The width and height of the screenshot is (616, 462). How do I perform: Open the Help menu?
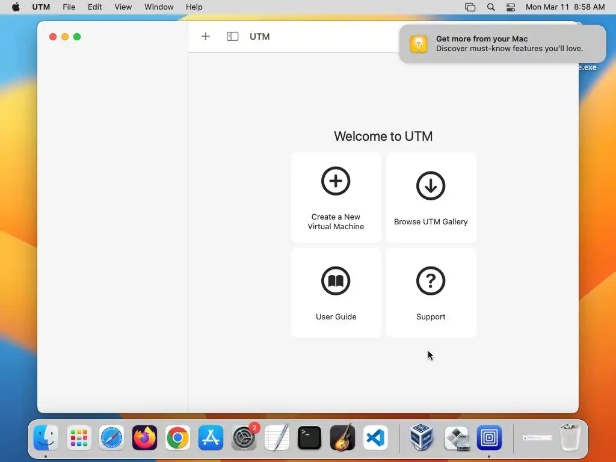194,7
